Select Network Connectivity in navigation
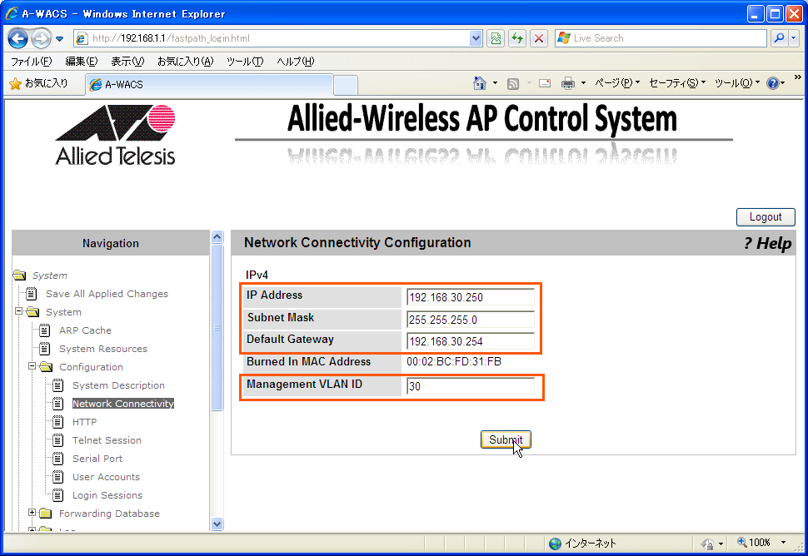 pos(123,404)
